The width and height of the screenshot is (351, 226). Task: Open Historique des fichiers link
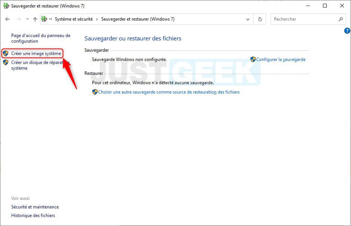[x=33, y=216]
